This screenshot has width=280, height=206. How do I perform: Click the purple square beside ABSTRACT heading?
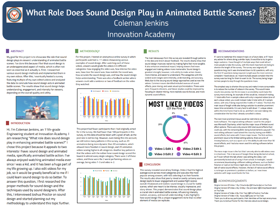coord(8,51)
